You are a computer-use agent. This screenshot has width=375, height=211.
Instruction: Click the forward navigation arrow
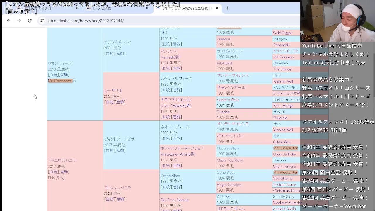click(x=19, y=21)
